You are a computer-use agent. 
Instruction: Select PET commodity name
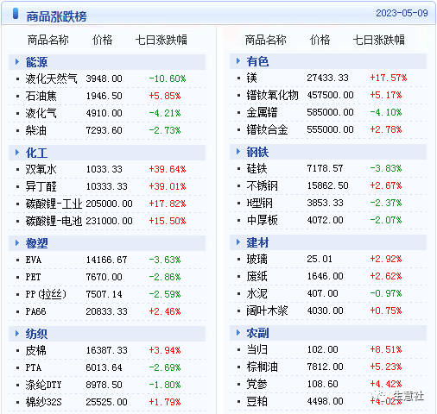pos(33,277)
